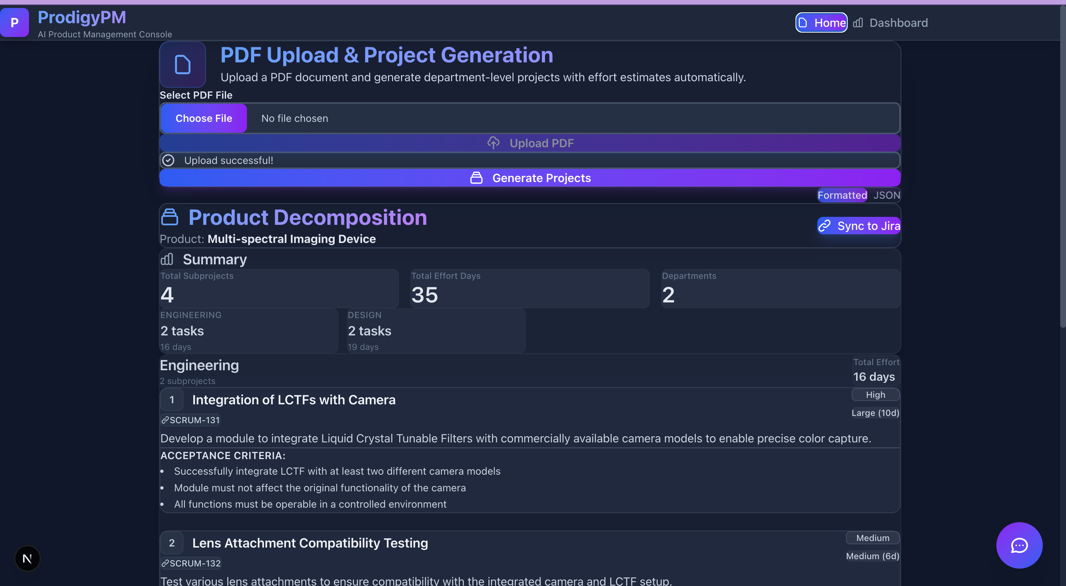Switch output view to JSON
Viewport: 1066px width, 586px height.
coord(887,195)
